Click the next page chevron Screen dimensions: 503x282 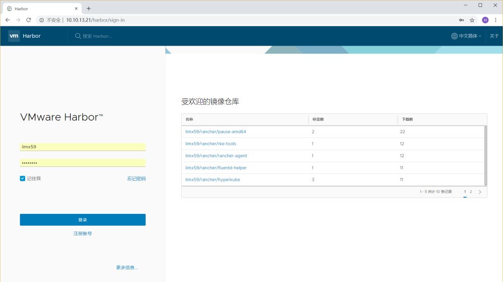[x=480, y=192]
